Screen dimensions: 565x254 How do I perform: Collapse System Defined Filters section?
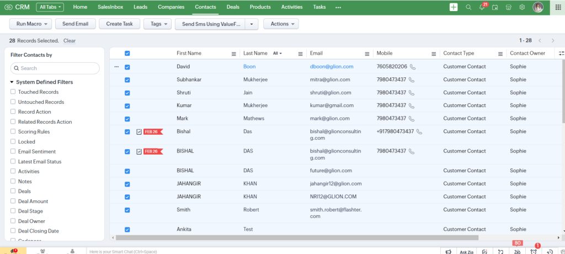click(12, 82)
